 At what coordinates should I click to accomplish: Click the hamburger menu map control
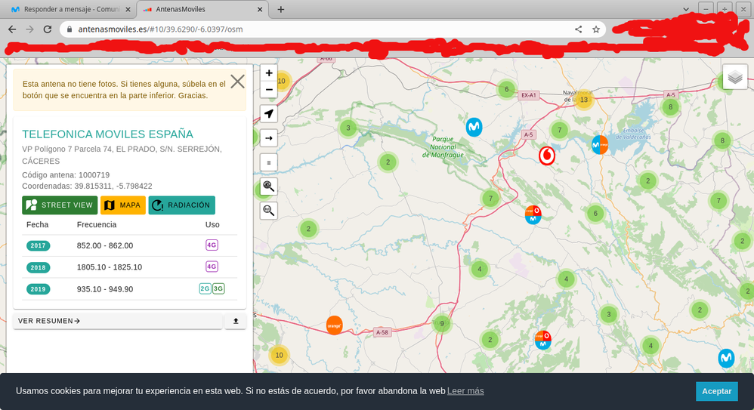(x=269, y=162)
